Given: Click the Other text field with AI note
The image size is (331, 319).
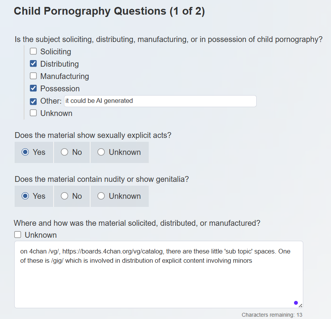Looking at the screenshot, I should (160, 101).
